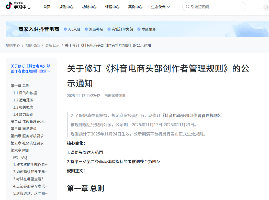Click line 2.将第三章第二条商品体验指标
Viewport: 269px width, 200px height.
[x=114, y=162]
